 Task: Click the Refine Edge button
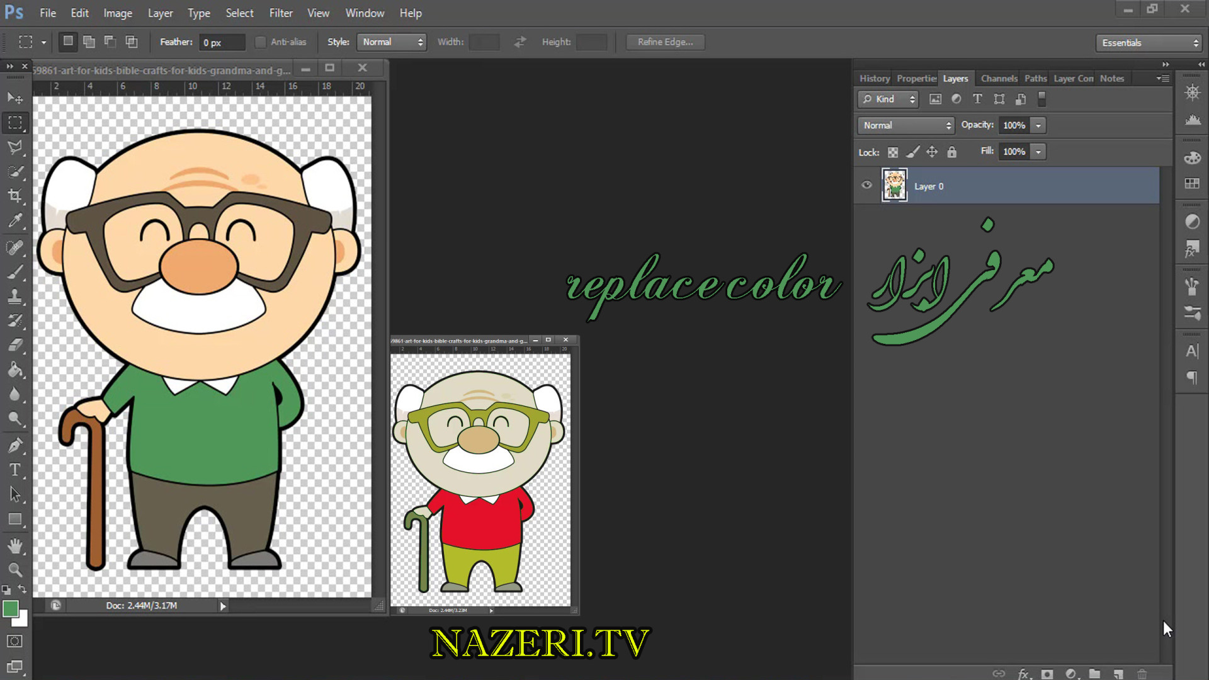pos(665,42)
